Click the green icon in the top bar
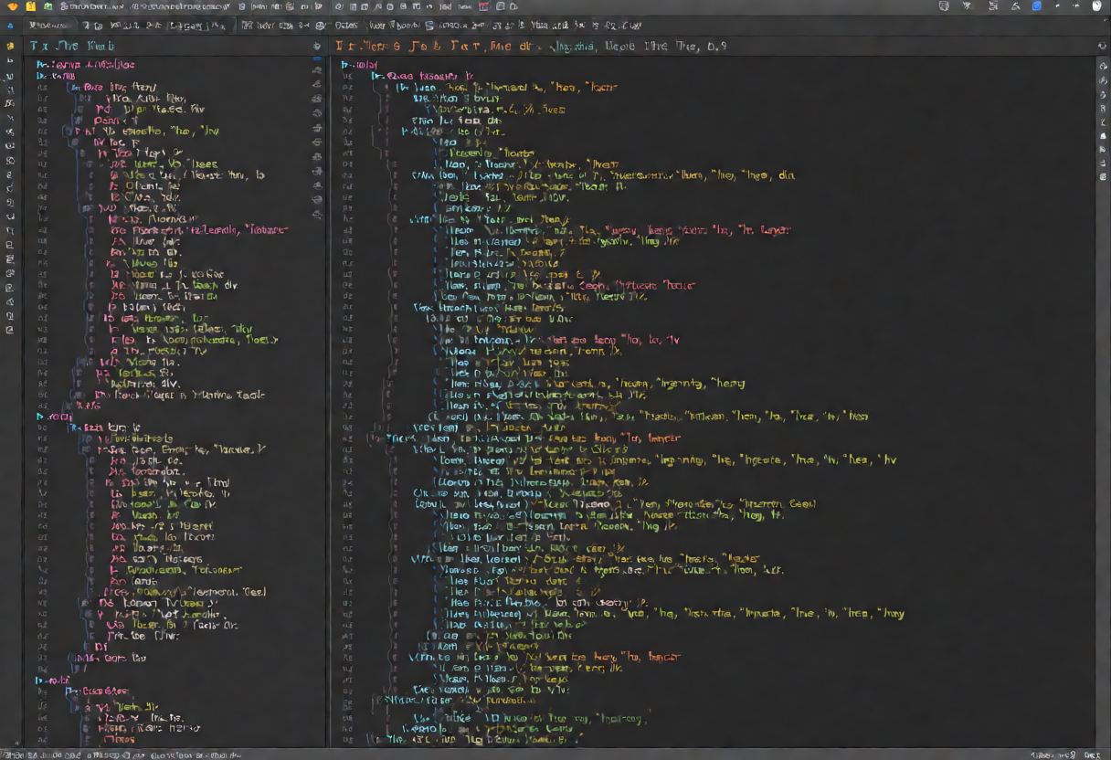Image resolution: width=1111 pixels, height=760 pixels. click(48, 6)
